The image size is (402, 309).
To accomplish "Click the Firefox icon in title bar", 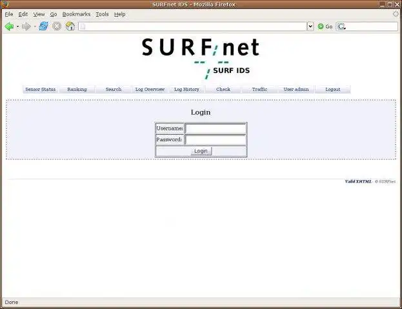I will point(5,4).
